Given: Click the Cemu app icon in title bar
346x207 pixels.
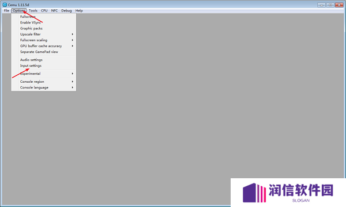Looking at the screenshot, I should point(5,5).
